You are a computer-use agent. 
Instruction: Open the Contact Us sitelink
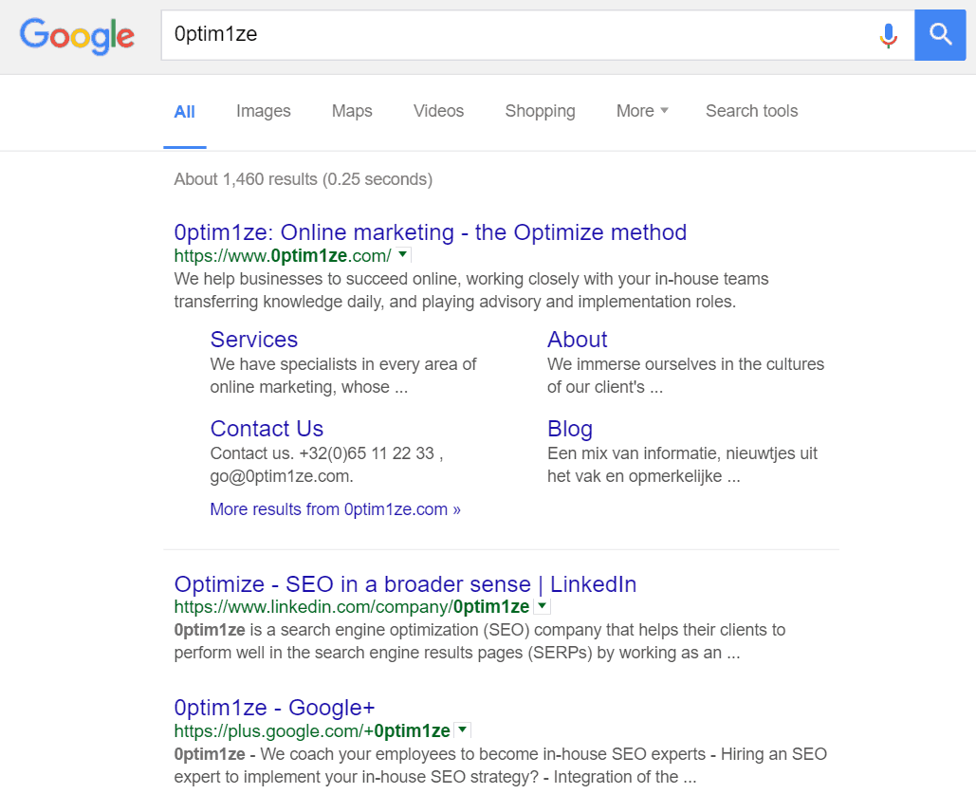(267, 429)
